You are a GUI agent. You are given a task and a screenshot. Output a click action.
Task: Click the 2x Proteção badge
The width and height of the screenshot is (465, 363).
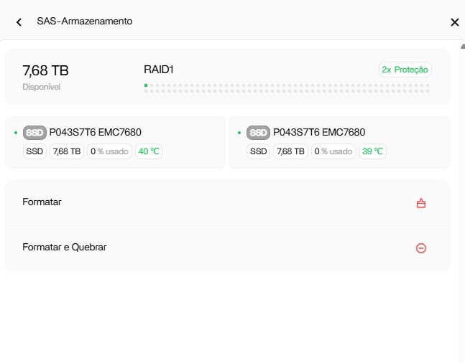click(x=405, y=70)
